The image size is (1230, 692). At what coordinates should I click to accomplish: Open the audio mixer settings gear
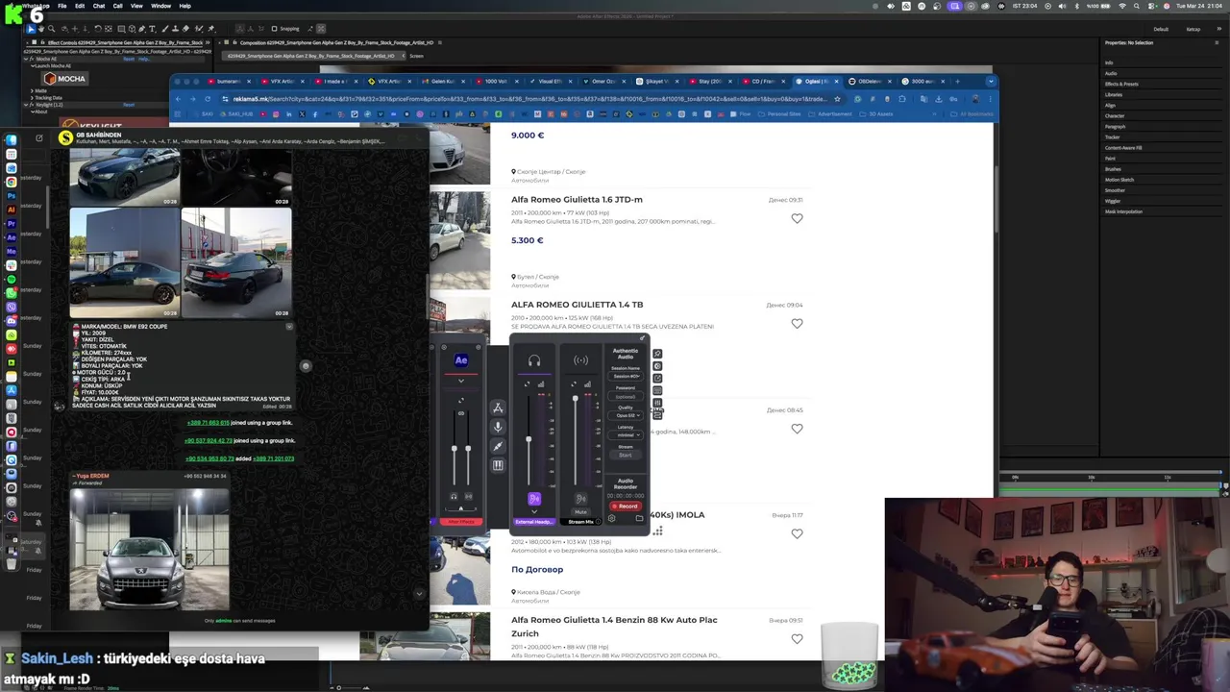(x=611, y=518)
